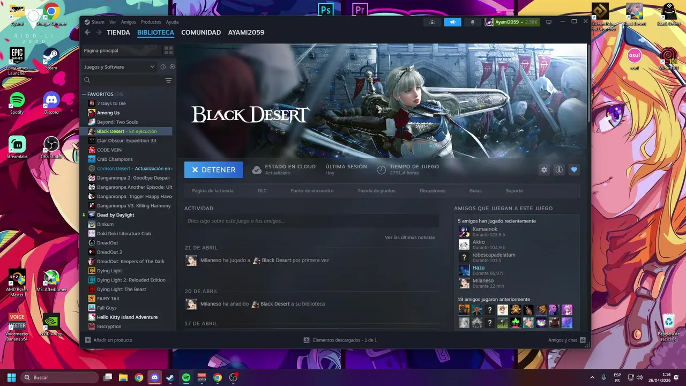This screenshot has width=686, height=386.
Task: Open the Soporte link
Action: 514,190
